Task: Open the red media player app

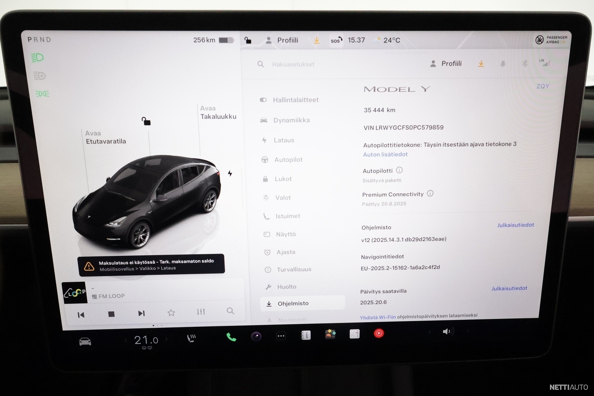Action: 379,333
